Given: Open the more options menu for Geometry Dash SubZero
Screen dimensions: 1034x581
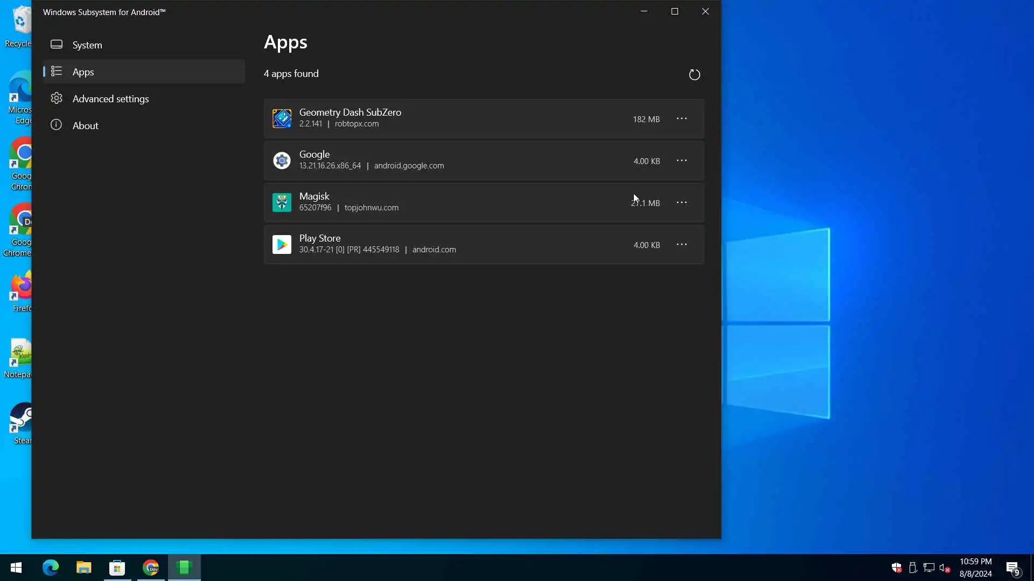Looking at the screenshot, I should [x=681, y=118].
